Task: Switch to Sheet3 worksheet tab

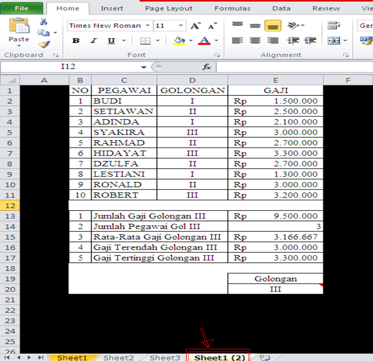Action: (x=165, y=358)
